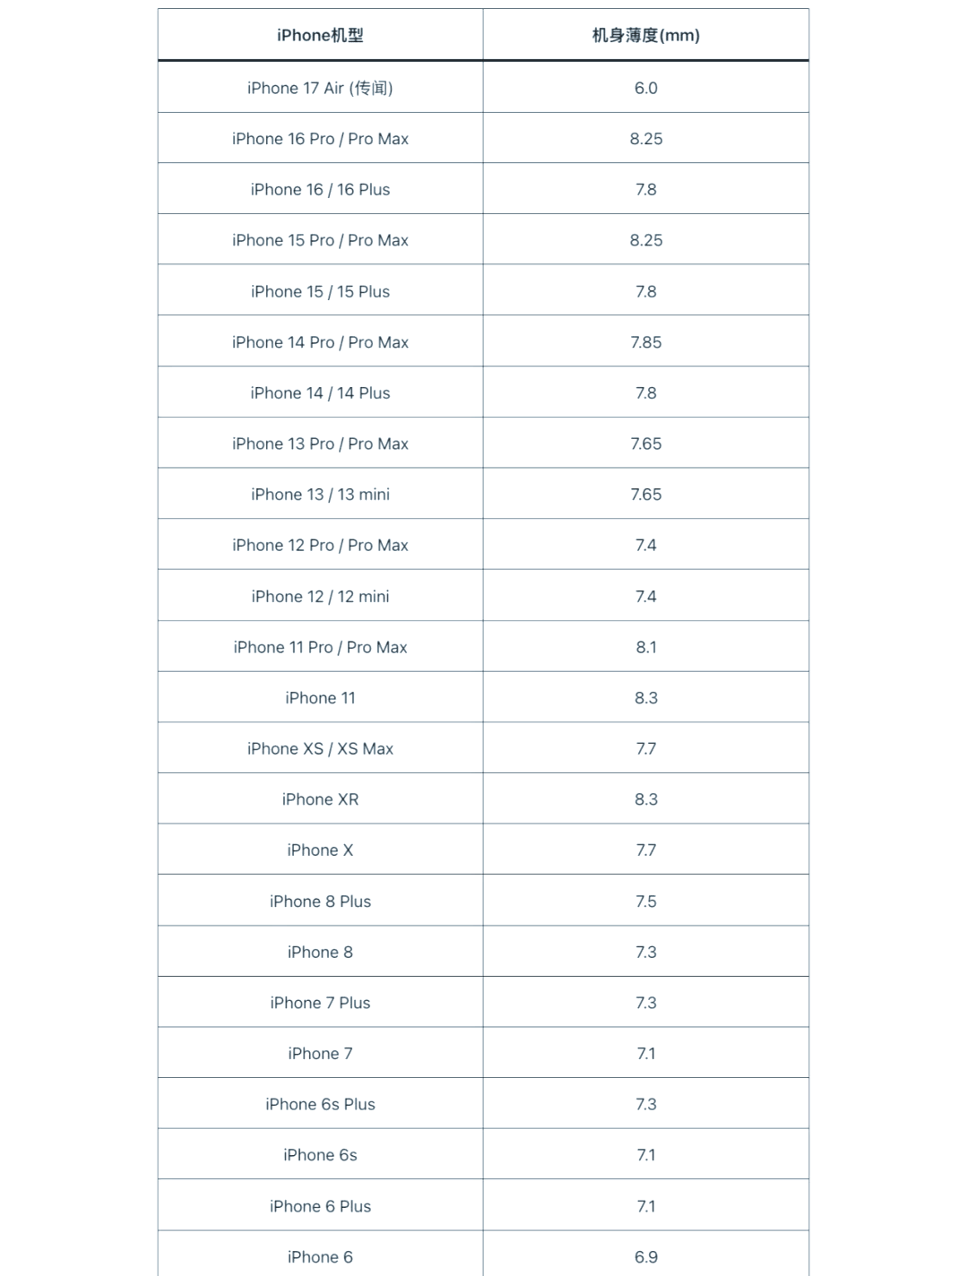Click the iPhone 6 Plus model cell

tap(320, 1206)
